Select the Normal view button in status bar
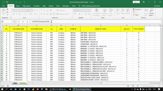 (x=128, y=86)
